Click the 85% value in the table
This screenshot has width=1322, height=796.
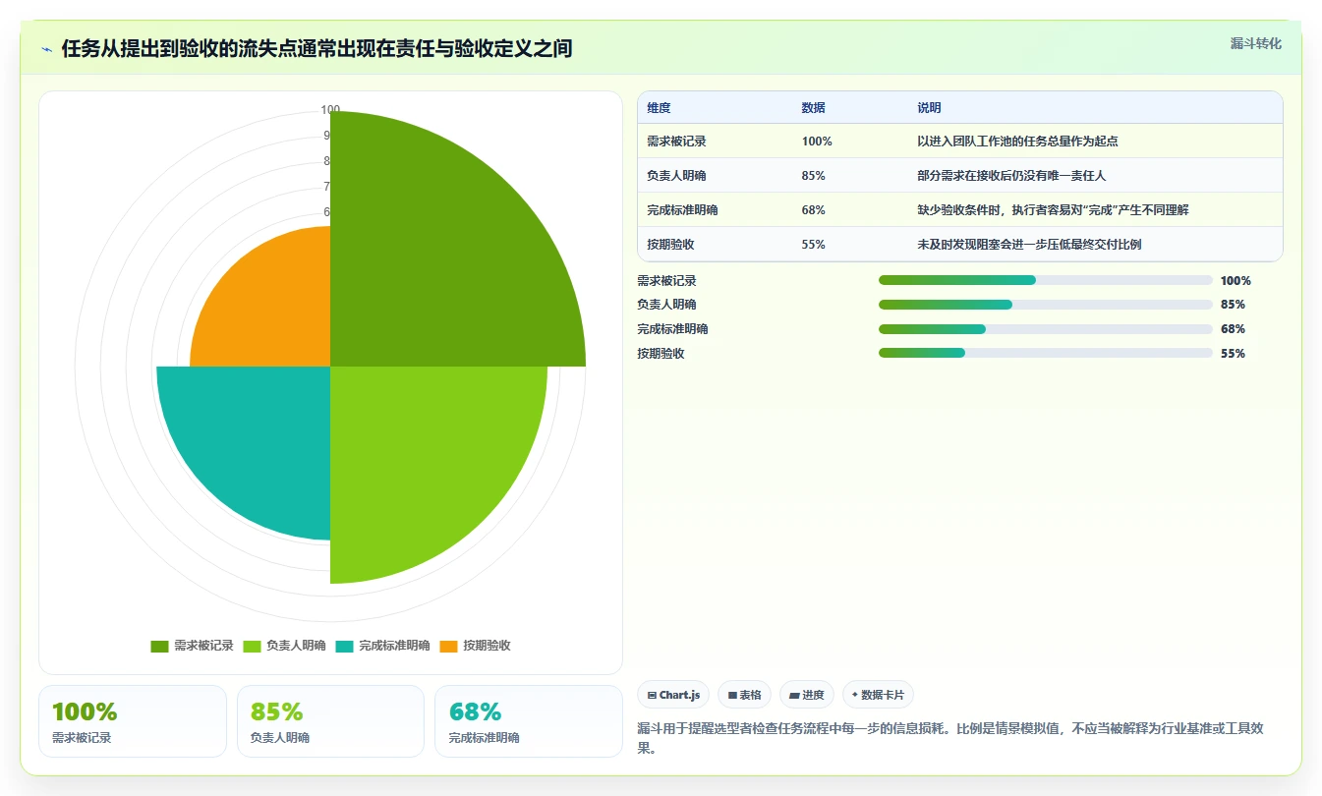pos(814,176)
